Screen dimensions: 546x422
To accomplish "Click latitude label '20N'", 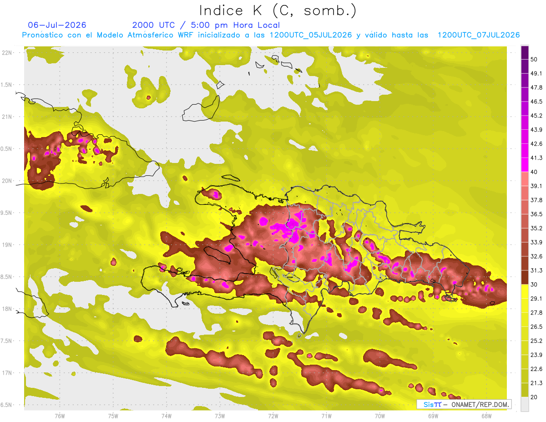I will [7, 181].
